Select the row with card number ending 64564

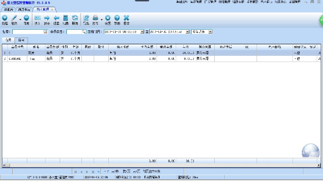click(161, 59)
